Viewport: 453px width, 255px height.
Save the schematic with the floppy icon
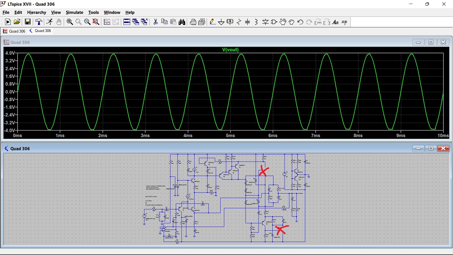[x=28, y=22]
